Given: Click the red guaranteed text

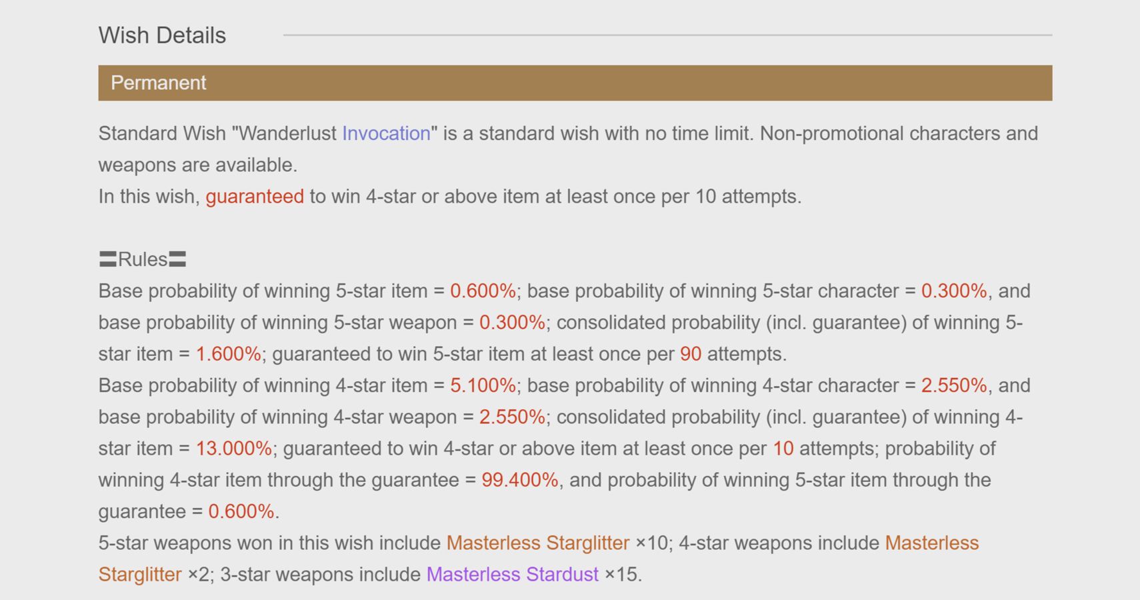Looking at the screenshot, I should tap(255, 197).
